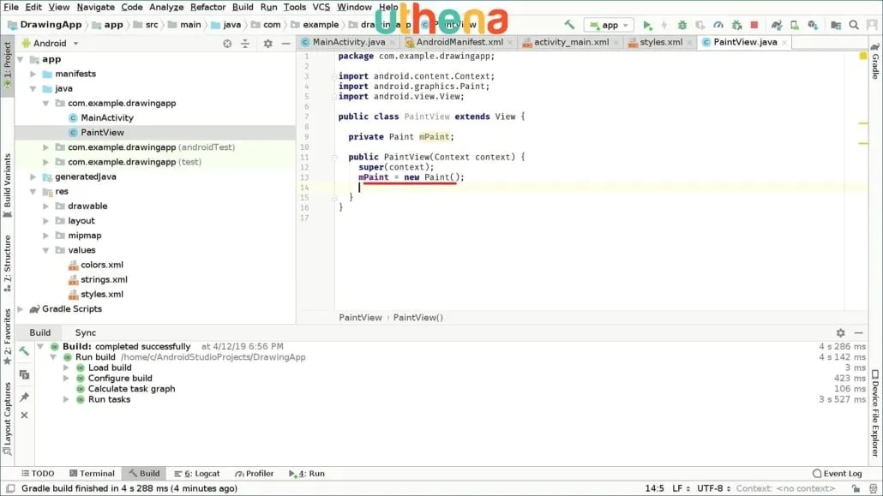Viewport: 883px width, 496px height.
Task: Click the 14:5 cursor position indicator
Action: pos(654,488)
